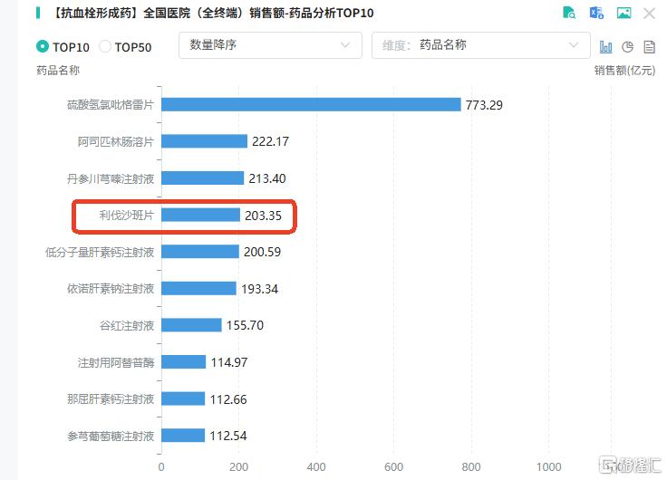This screenshot has width=667, height=480.
Task: Click the 低分子量肝素钙注射液 bar
Action: pyautogui.click(x=200, y=252)
